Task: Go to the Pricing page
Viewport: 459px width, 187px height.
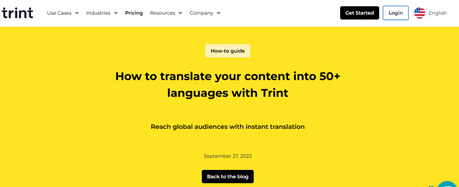Action: [134, 13]
